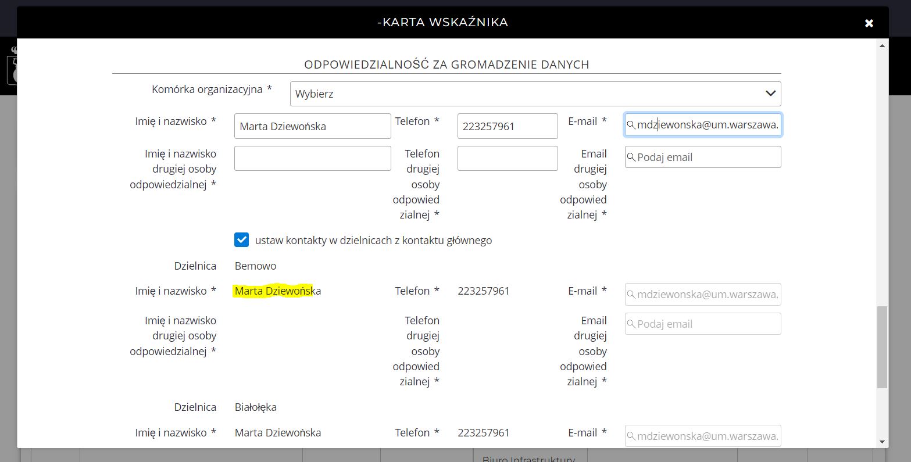The height and width of the screenshot is (462, 911).
Task: Click the top 'Podaj email' placeholder field
Action: [708, 157]
